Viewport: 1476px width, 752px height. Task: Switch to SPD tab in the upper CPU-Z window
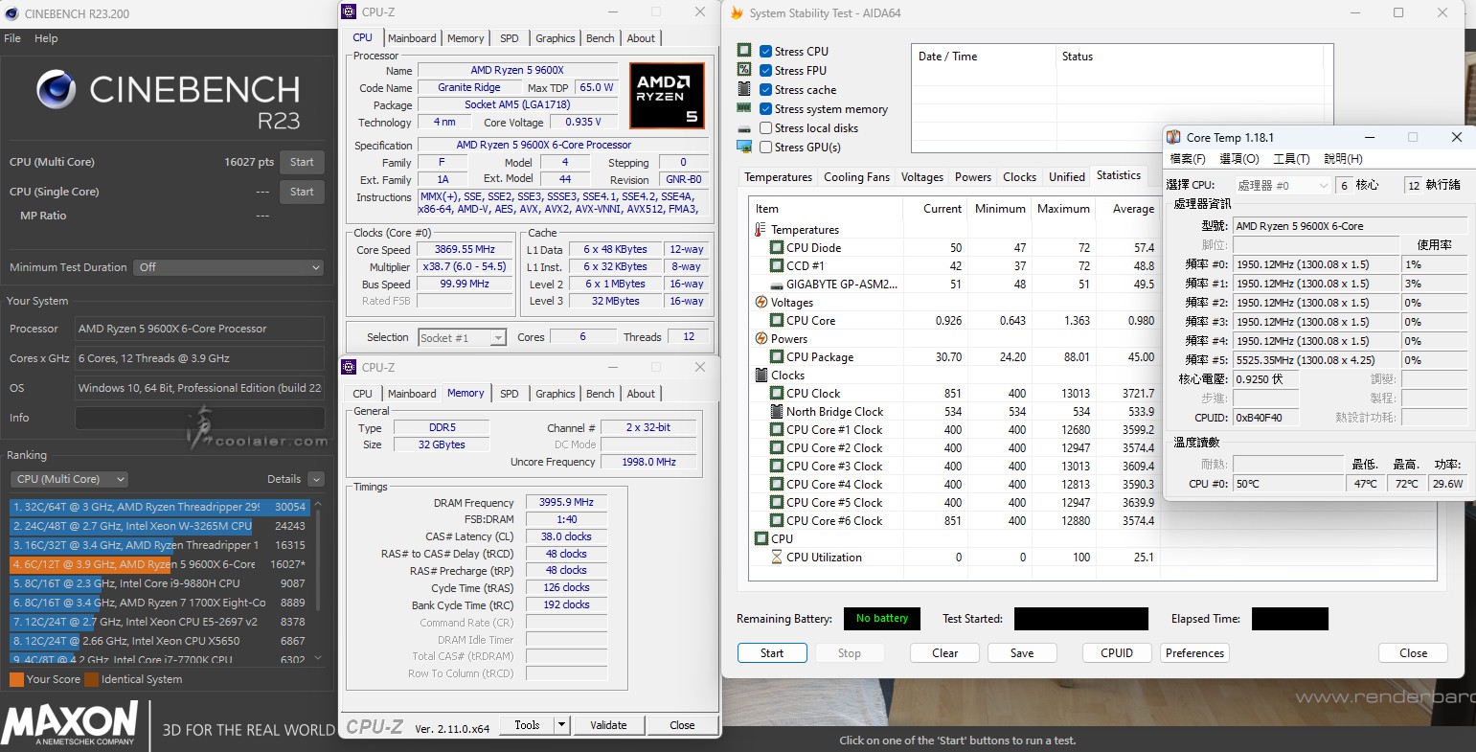(510, 38)
